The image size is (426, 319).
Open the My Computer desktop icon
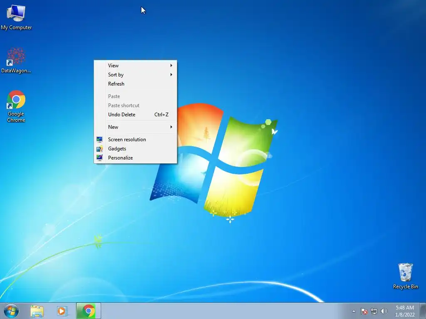16,17
